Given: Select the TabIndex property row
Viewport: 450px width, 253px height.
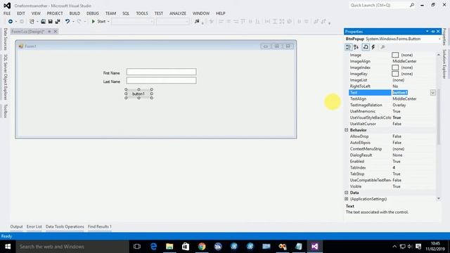Looking at the screenshot, I should coord(392,168).
